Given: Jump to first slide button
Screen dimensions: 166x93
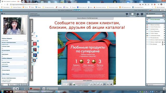Looking at the screenshot, I should click(x=95, y=84).
